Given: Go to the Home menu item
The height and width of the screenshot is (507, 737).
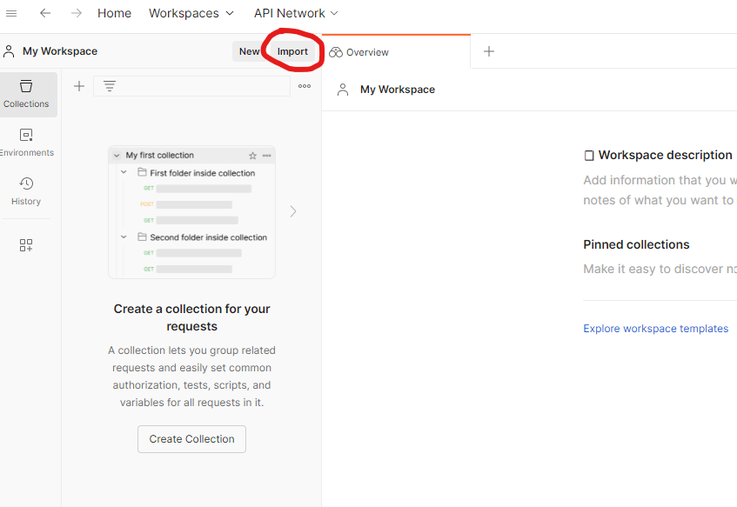Looking at the screenshot, I should (x=114, y=12).
